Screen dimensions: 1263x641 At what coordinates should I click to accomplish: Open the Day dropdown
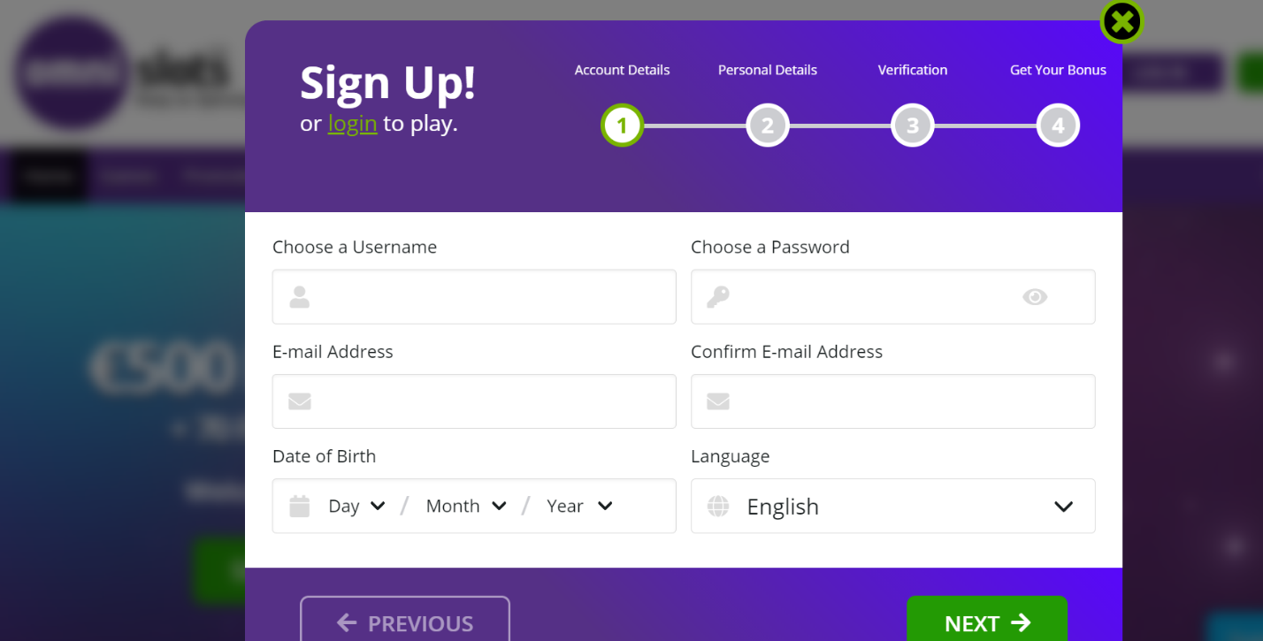[357, 506]
